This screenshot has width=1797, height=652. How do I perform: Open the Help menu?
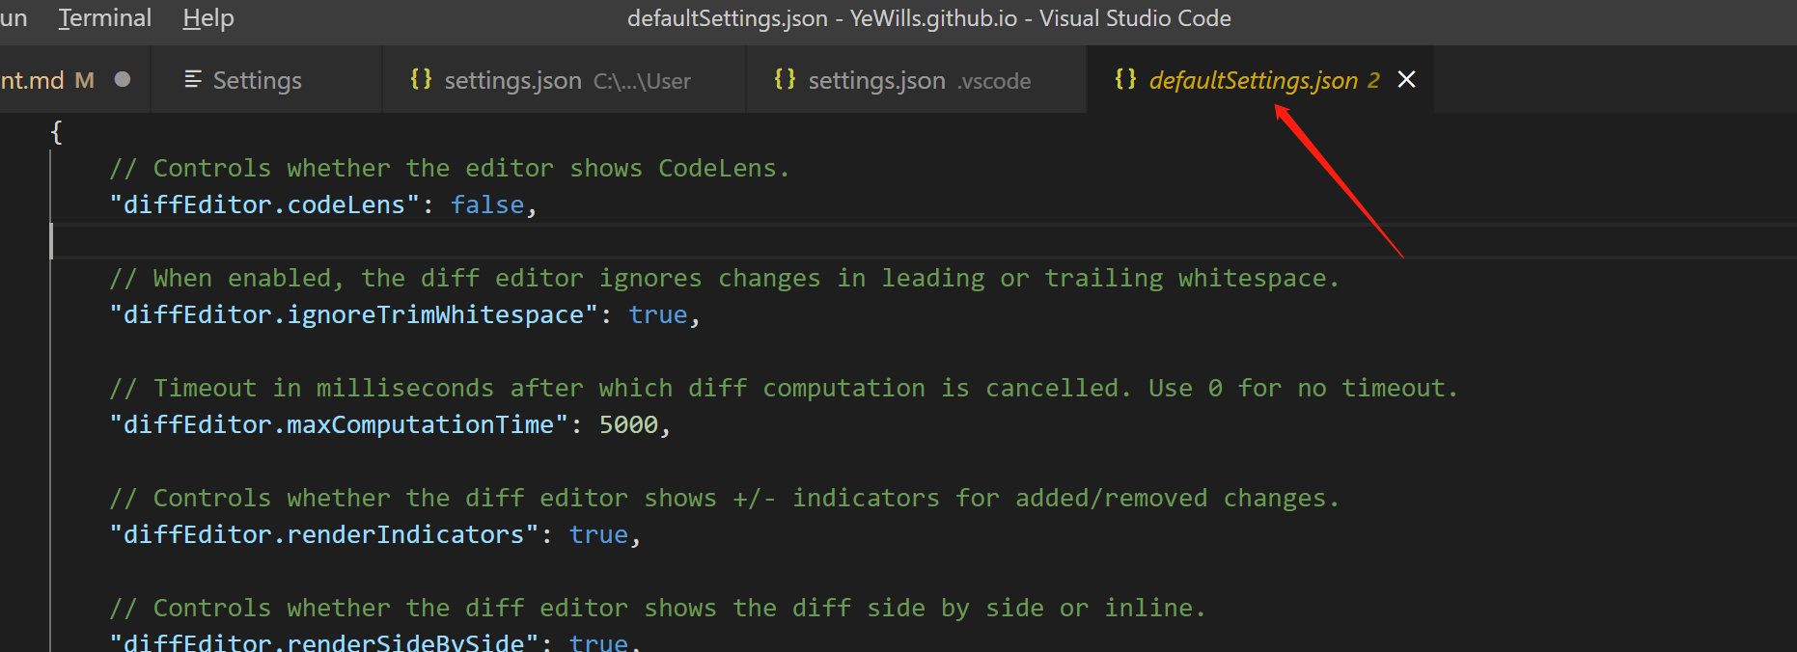click(x=208, y=18)
